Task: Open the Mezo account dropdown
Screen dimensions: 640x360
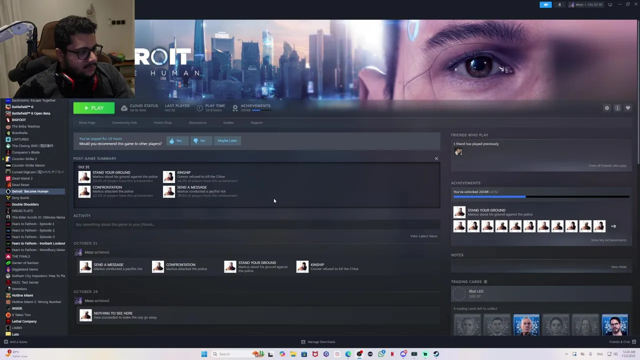Action: 585,4
